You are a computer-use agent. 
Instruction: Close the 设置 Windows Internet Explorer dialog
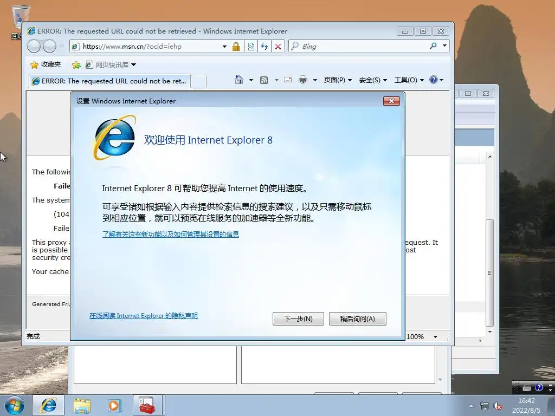click(391, 101)
